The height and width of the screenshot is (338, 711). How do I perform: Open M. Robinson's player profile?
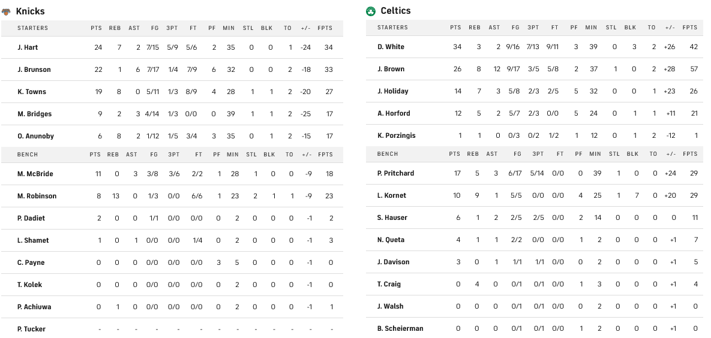[37, 196]
